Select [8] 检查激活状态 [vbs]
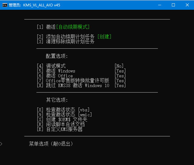Image resolution: width=194 pixels, height=165 pixels. (x=63, y=110)
